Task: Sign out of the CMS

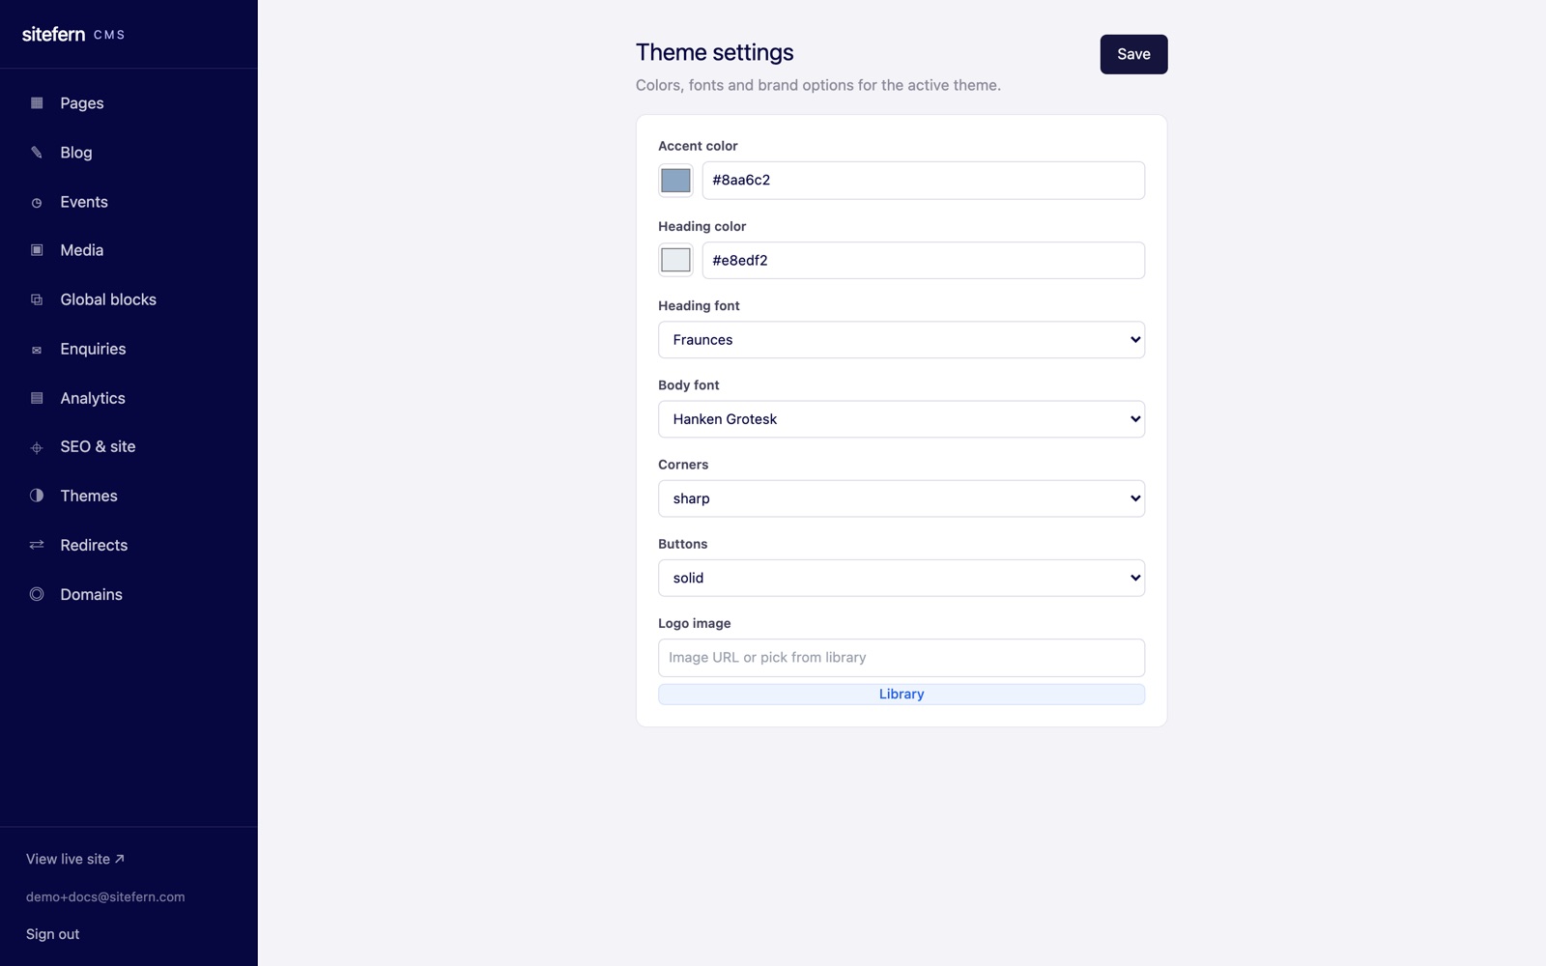Action: [x=53, y=934]
